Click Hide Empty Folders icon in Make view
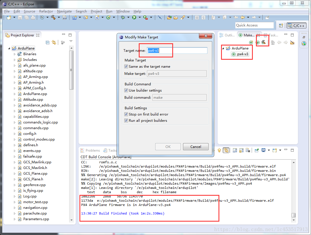 click(x=292, y=42)
